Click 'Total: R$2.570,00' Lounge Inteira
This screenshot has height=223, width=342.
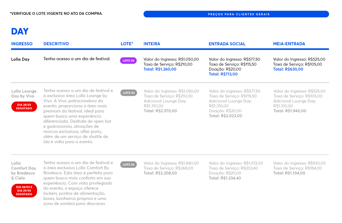point(160,111)
